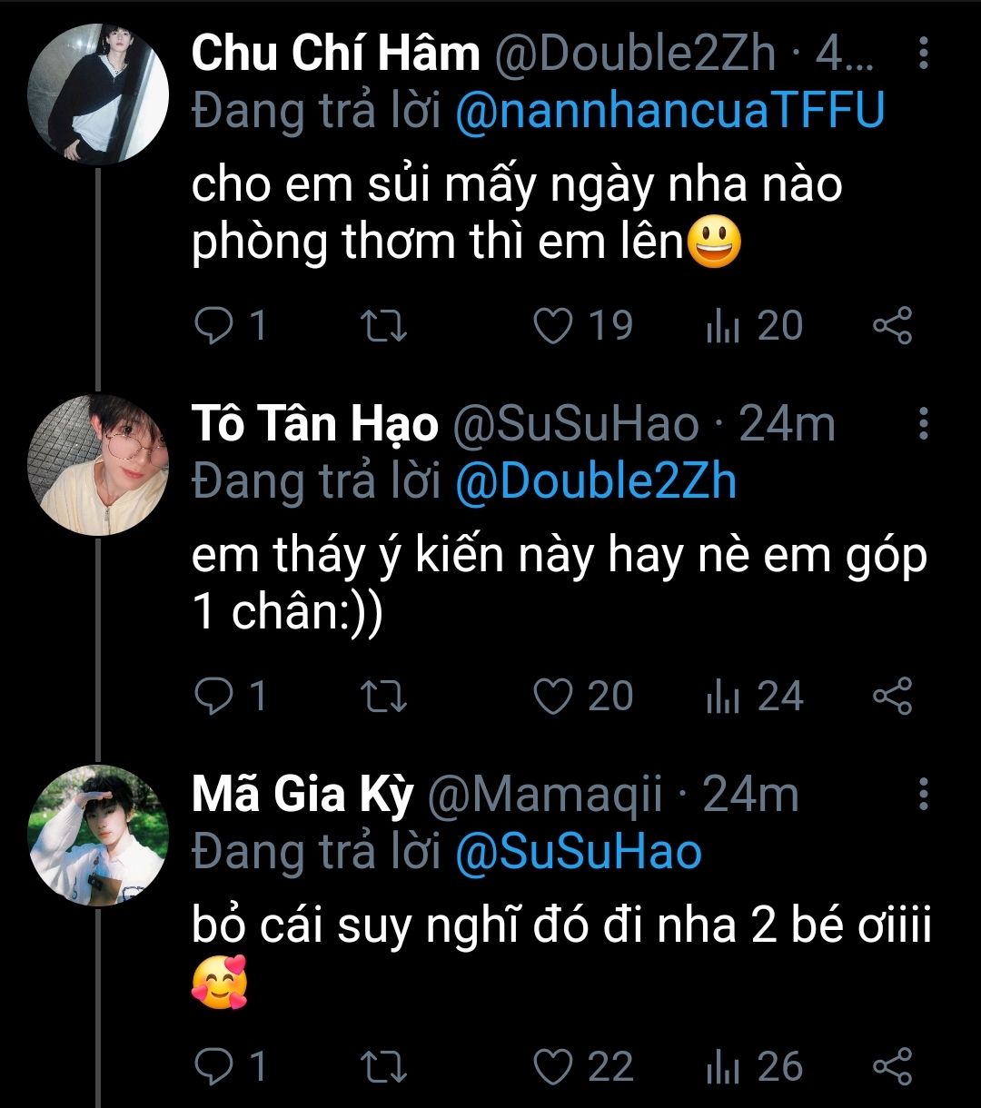Retweet Chu Chí Hâm's tweet
The width and height of the screenshot is (981, 1108).
coord(384,326)
